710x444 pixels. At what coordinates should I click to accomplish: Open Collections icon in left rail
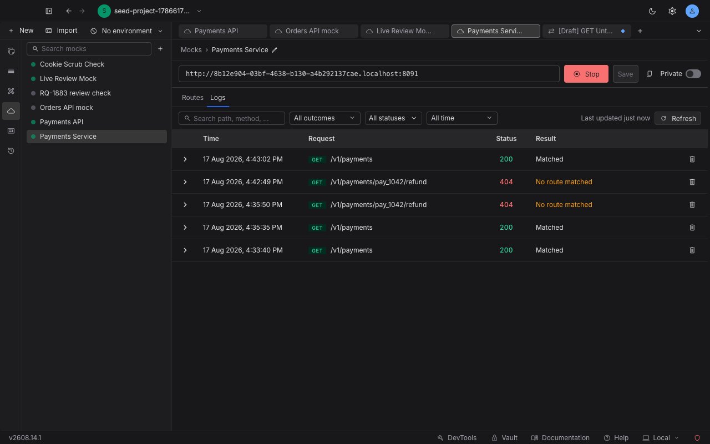click(11, 51)
